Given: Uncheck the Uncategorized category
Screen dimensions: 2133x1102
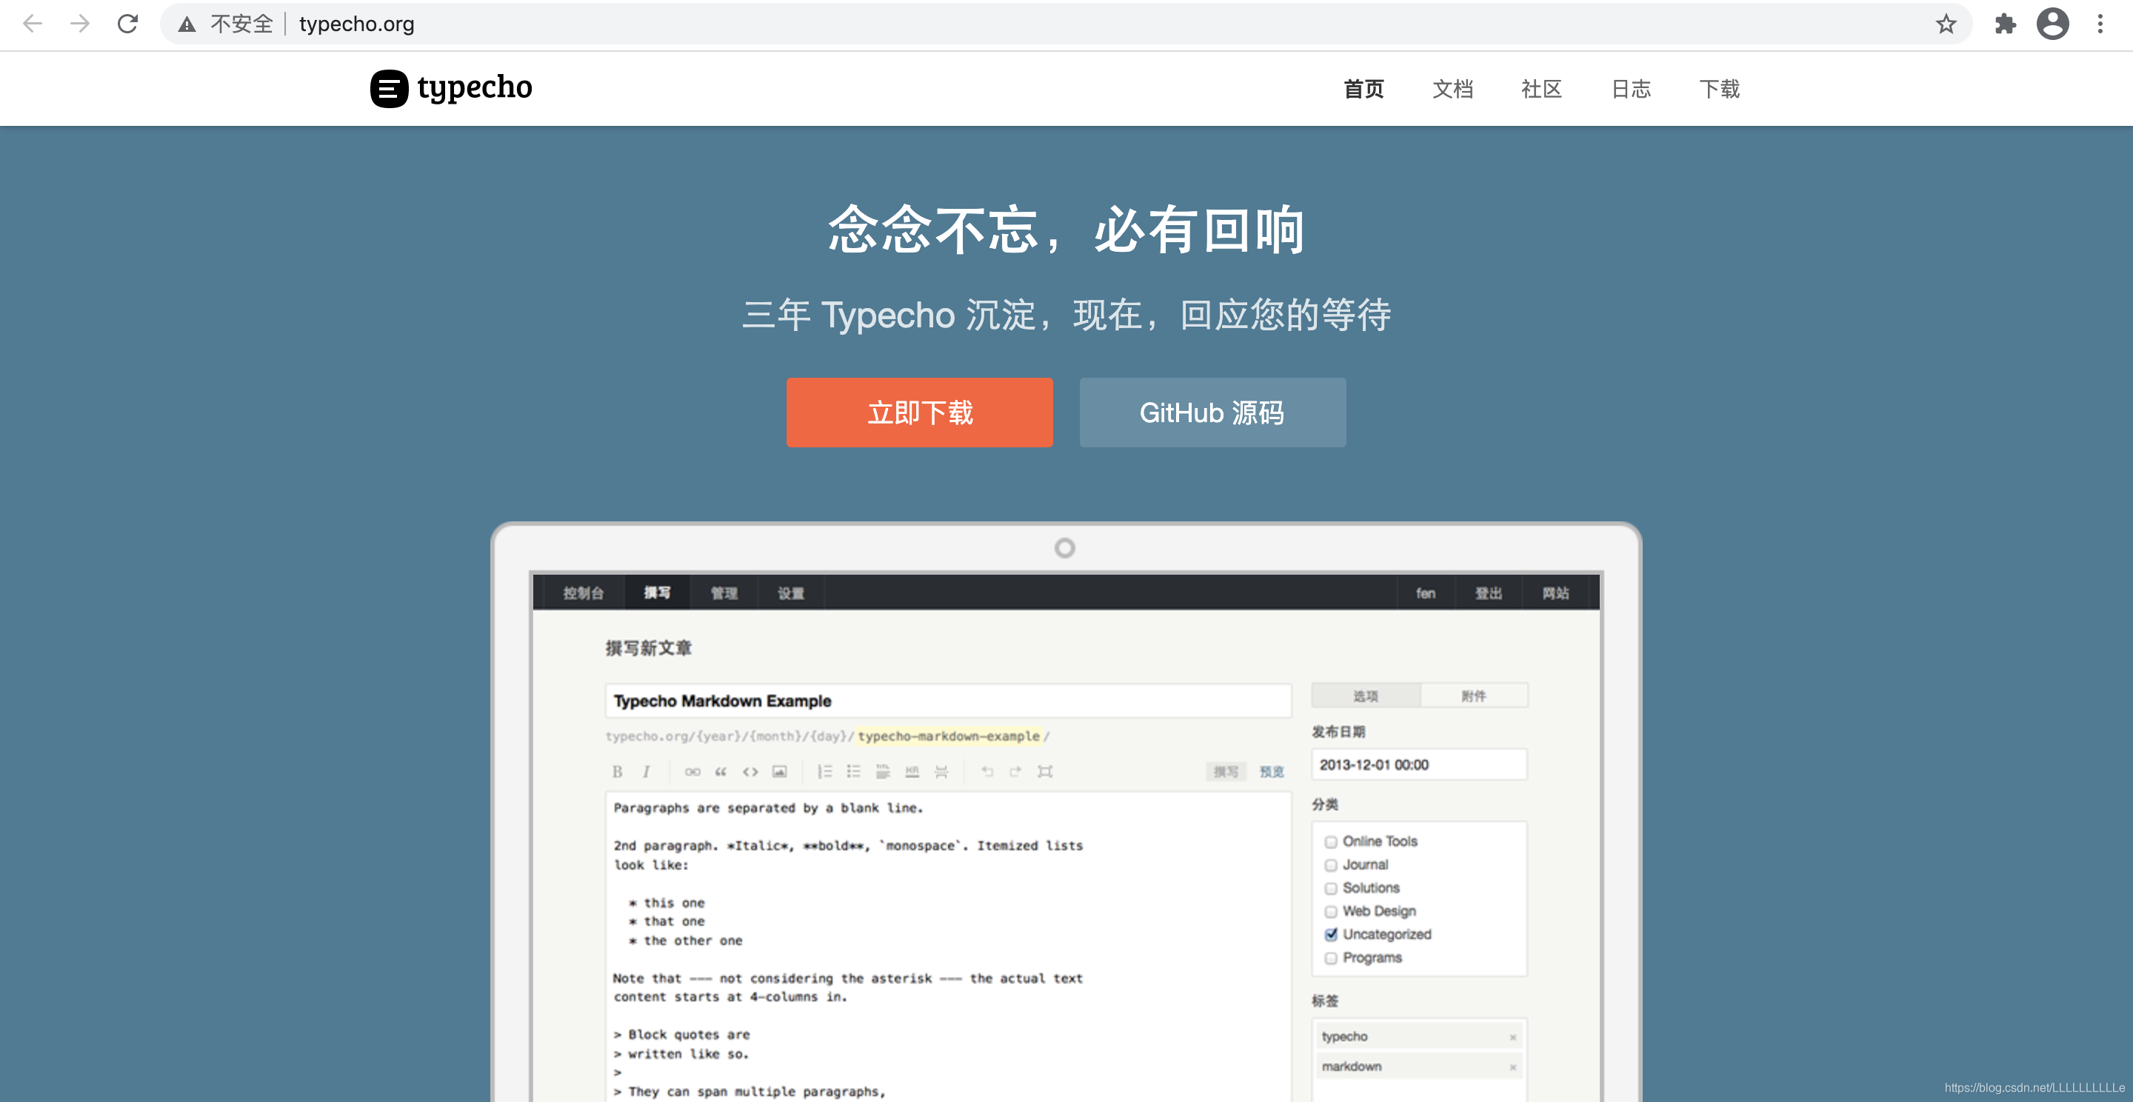Looking at the screenshot, I should click(x=1331, y=935).
